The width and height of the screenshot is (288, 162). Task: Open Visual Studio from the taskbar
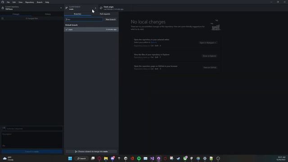point(152,158)
